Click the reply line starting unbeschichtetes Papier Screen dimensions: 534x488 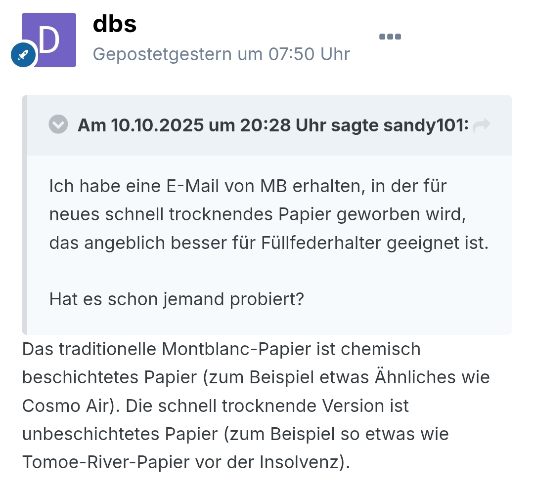click(x=235, y=434)
